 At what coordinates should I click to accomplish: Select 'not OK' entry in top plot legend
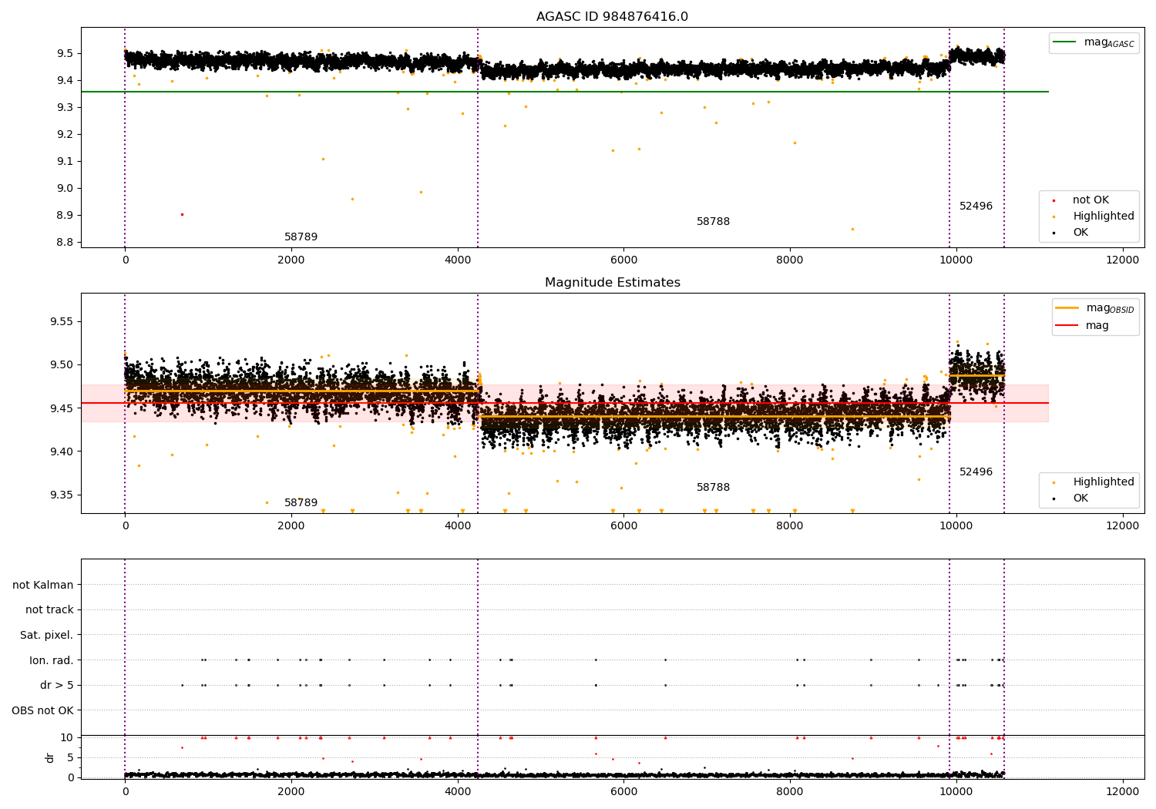click(x=1090, y=200)
